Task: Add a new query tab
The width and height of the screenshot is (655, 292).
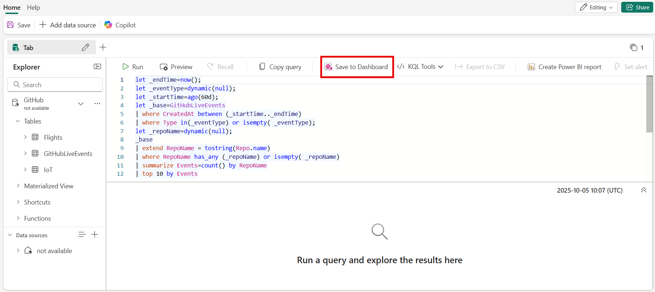Action: pos(103,48)
